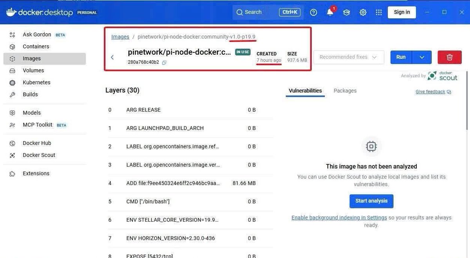The width and height of the screenshot is (470, 258).
Task: Select layer 0 ARG RELEASE
Action: tap(190, 110)
